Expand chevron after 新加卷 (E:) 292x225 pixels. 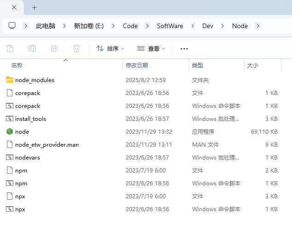(x=113, y=26)
